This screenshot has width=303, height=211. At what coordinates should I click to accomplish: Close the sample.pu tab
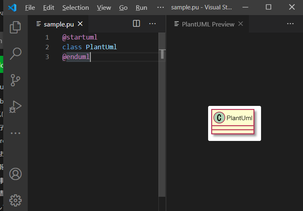[80, 24]
